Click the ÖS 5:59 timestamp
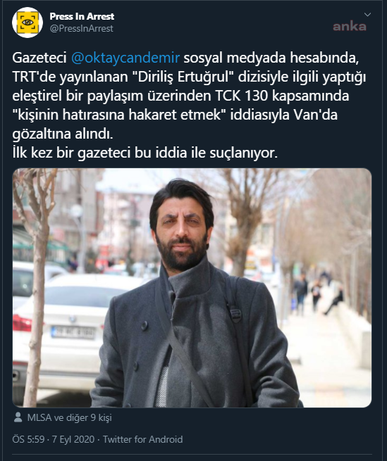The height and width of the screenshot is (461, 387). (x=28, y=439)
